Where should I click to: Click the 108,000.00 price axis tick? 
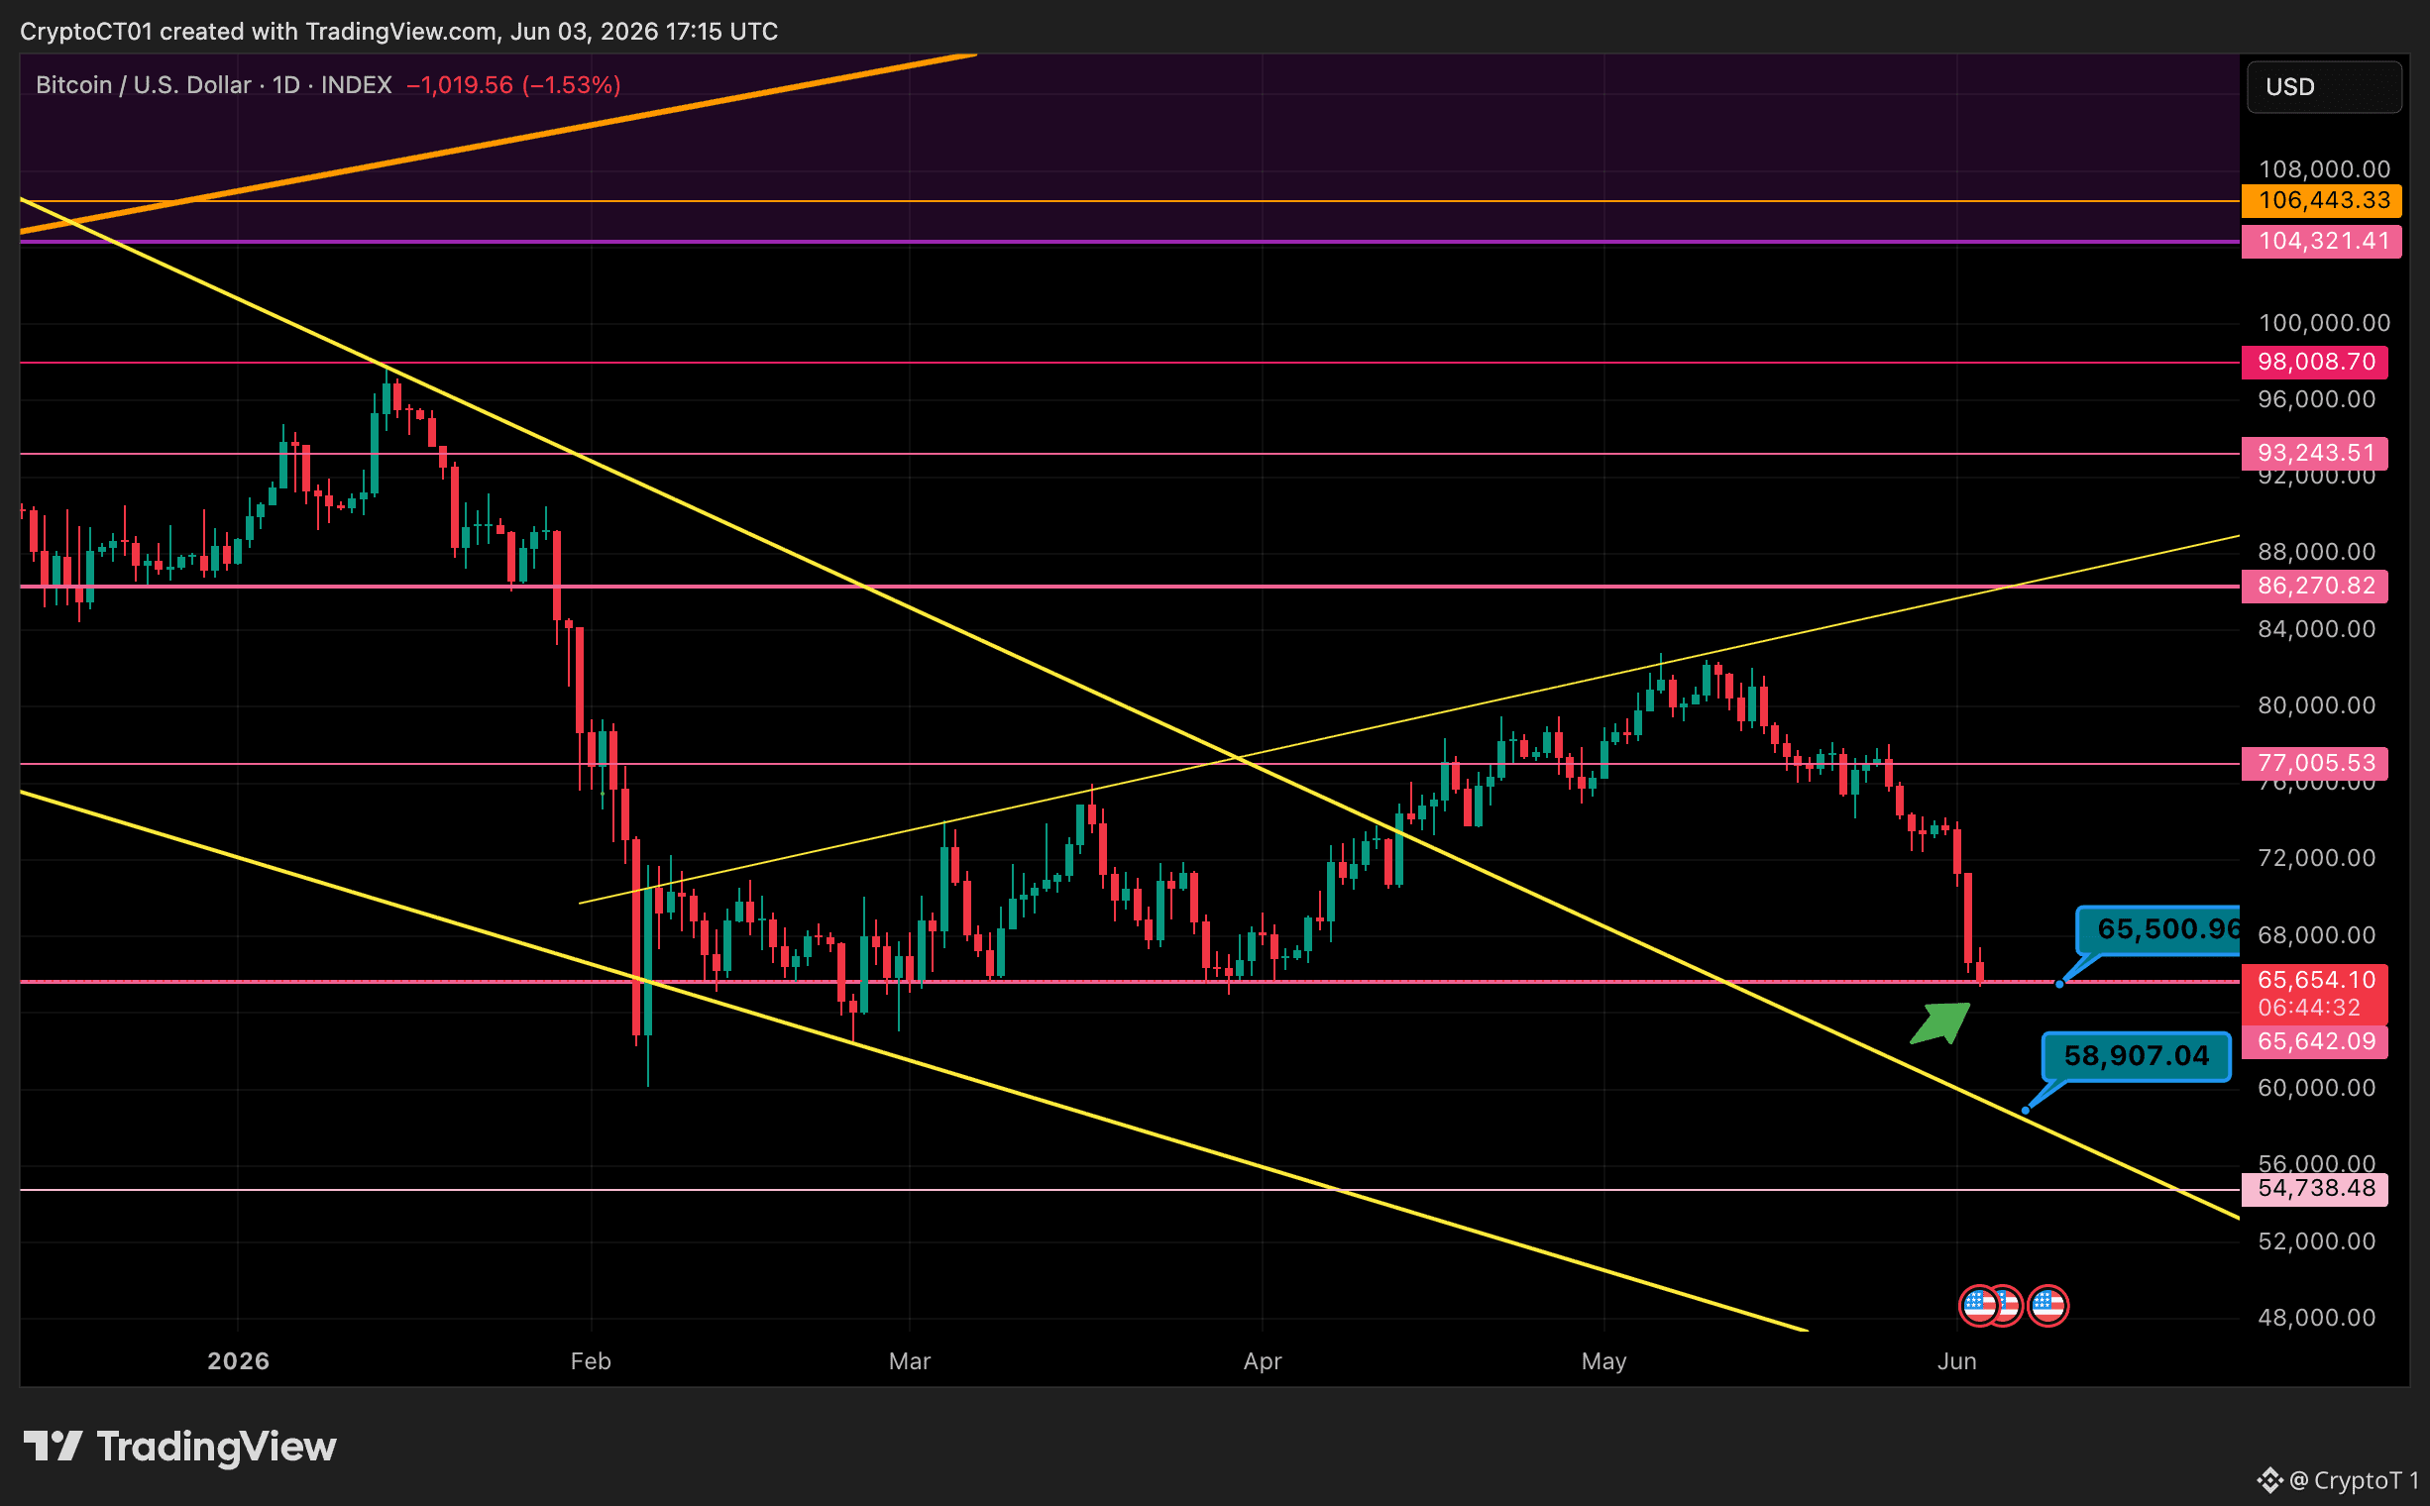(x=2323, y=168)
